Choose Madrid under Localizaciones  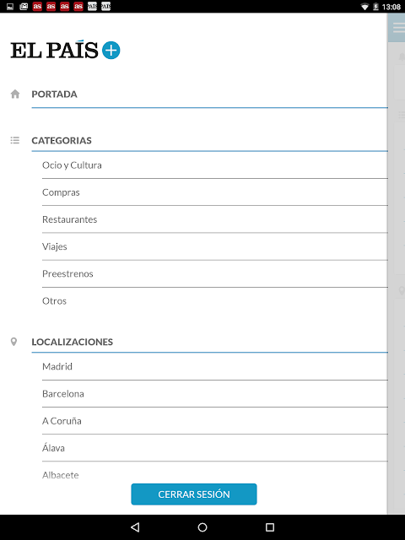(215, 367)
